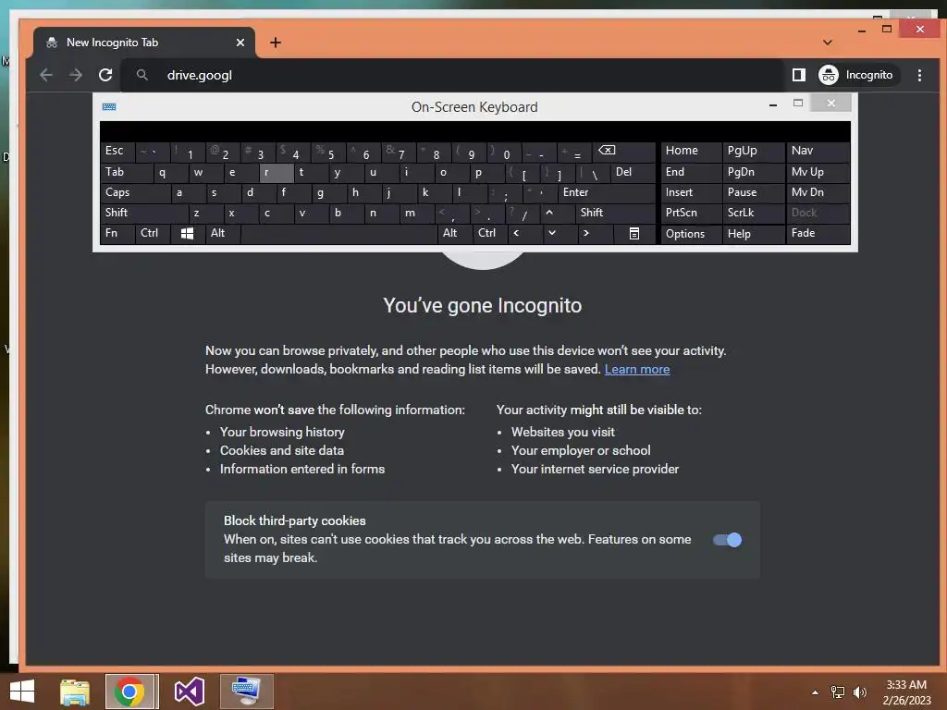Tap the Nav key on keyboard

point(818,151)
